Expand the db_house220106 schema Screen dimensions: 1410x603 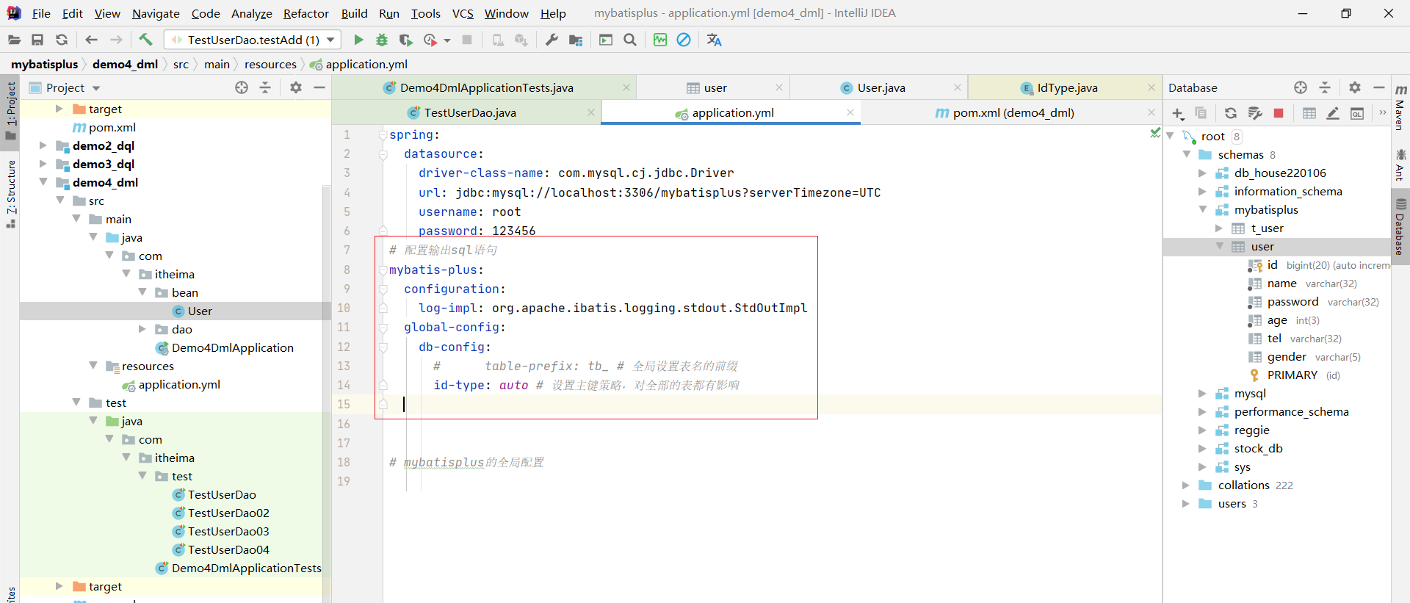point(1202,173)
